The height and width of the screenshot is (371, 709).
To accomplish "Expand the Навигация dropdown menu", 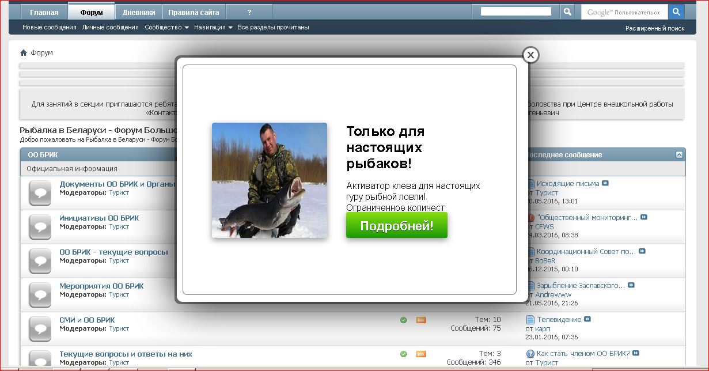I will click(213, 28).
